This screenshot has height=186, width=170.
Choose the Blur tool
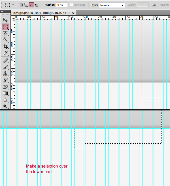[5, 100]
